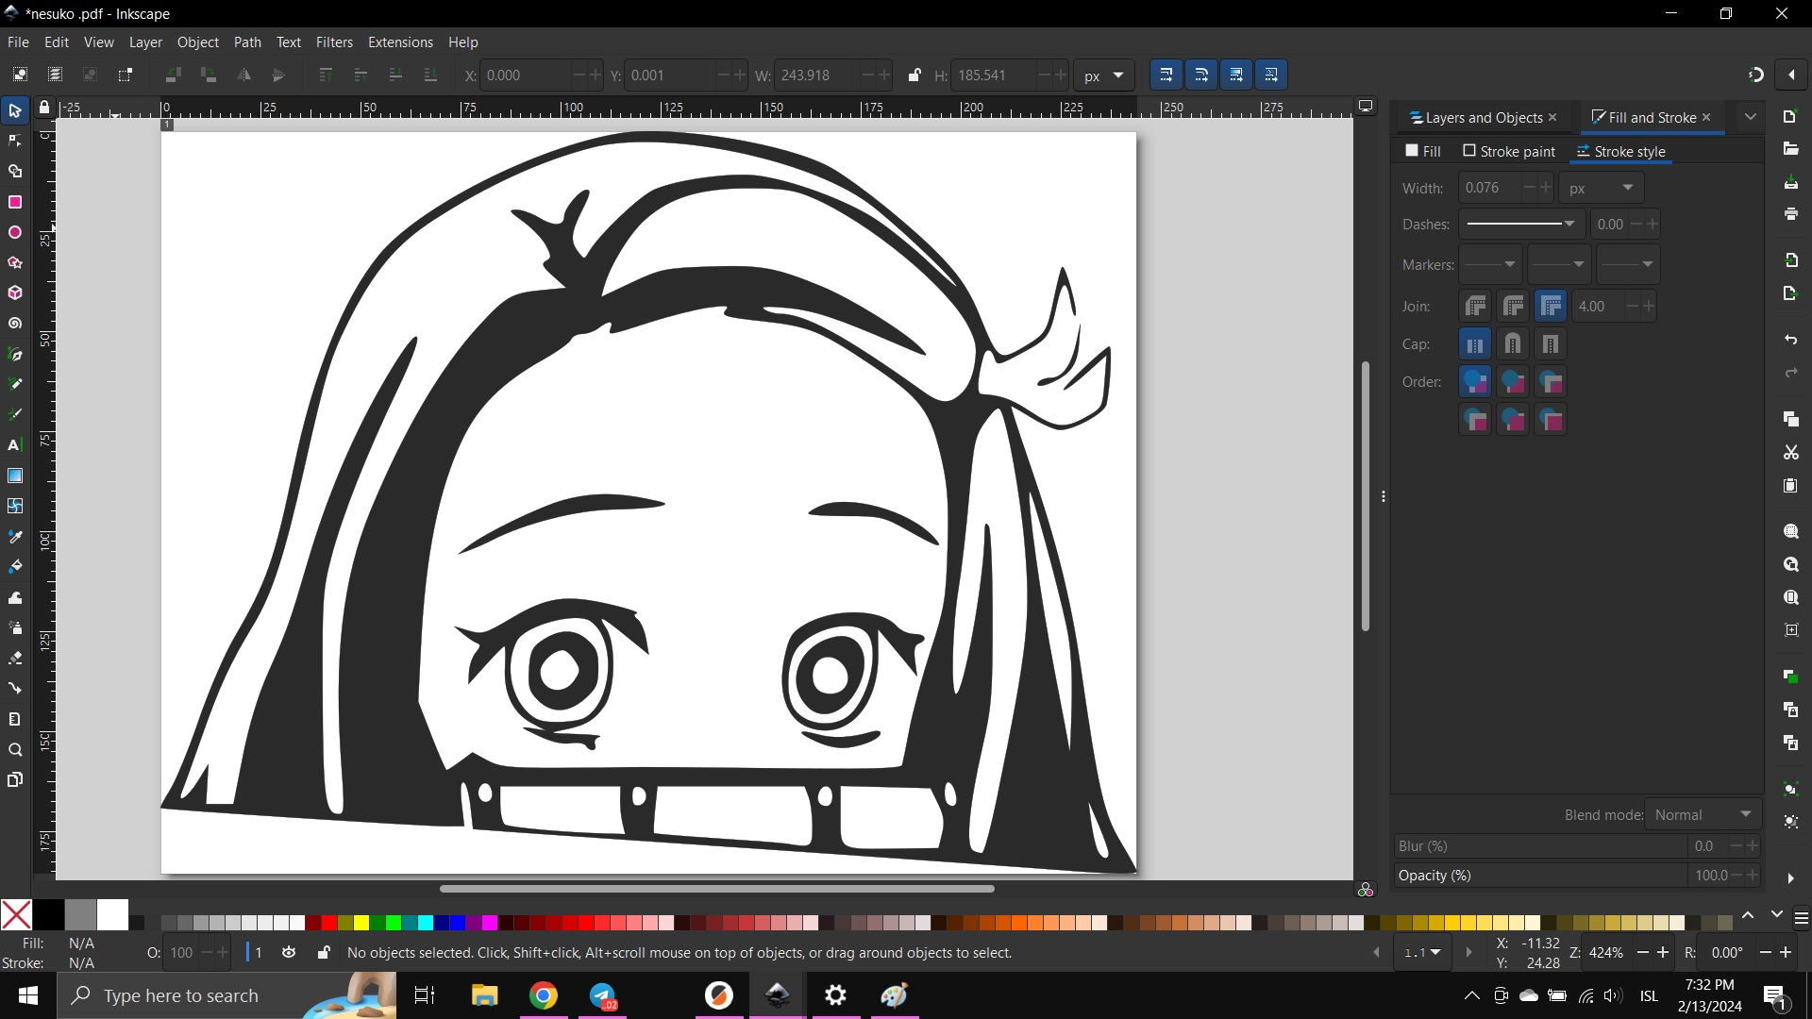Open the end Markers dropdown
Image resolution: width=1812 pixels, height=1019 pixels.
click(x=1628, y=264)
